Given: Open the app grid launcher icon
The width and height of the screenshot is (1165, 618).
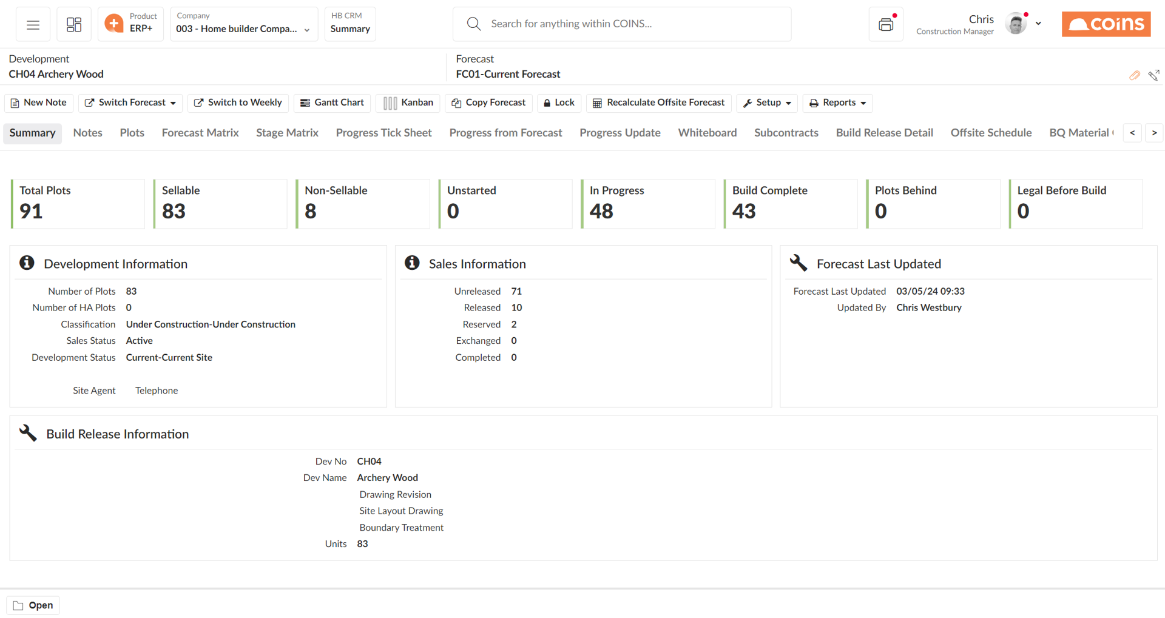Looking at the screenshot, I should coord(73,24).
